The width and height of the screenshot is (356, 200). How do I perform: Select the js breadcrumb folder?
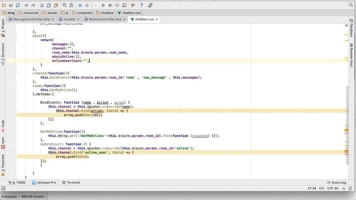tap(65, 13)
